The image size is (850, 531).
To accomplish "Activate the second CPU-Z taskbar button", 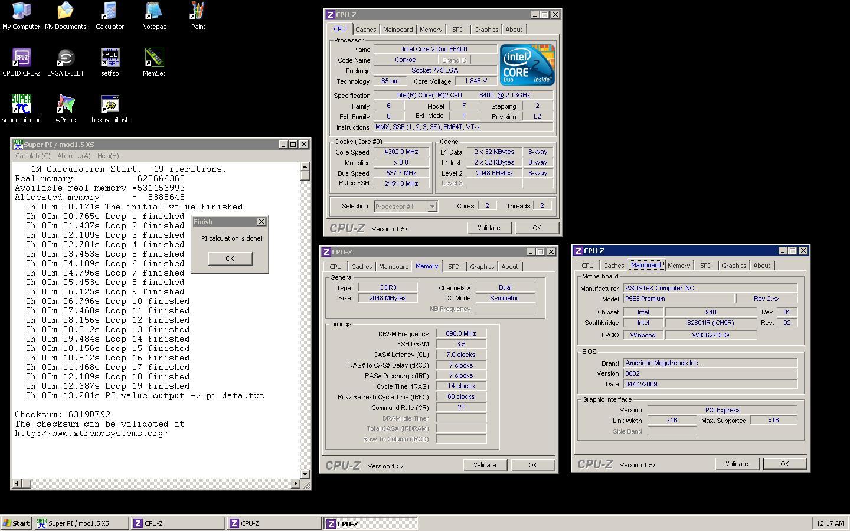I will 274,523.
